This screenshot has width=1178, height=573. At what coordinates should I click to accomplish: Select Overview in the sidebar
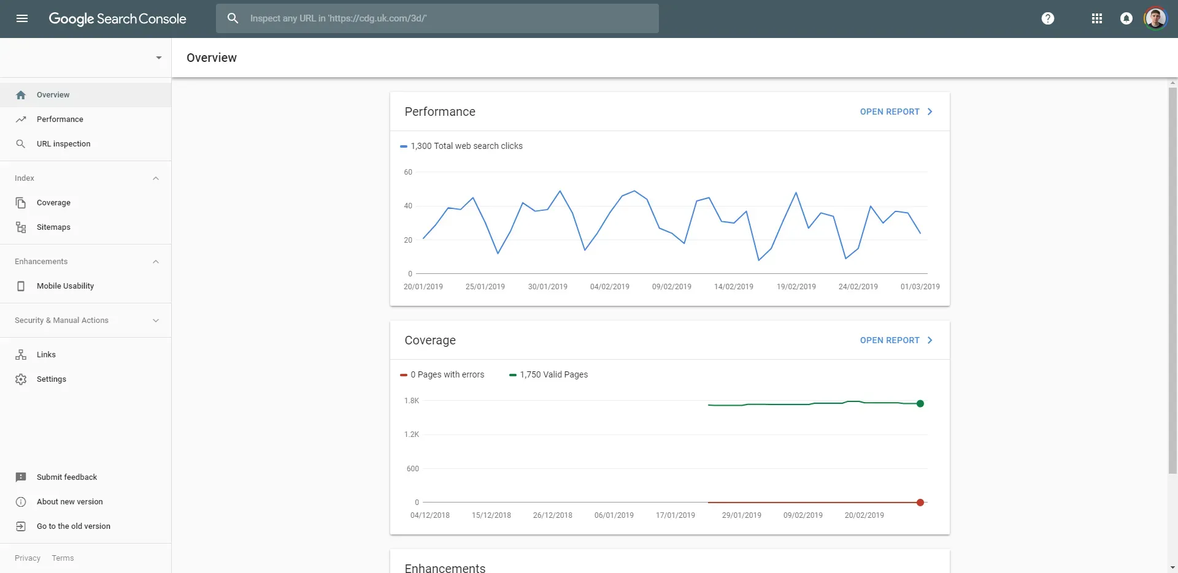tap(85, 95)
